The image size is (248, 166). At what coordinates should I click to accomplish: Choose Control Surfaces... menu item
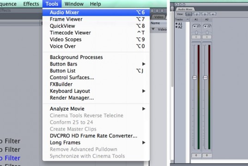(96, 77)
